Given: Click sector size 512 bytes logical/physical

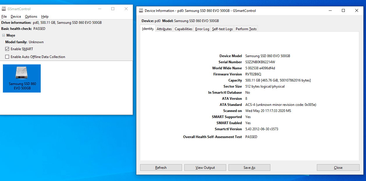Looking at the screenshot, I should [265, 86].
